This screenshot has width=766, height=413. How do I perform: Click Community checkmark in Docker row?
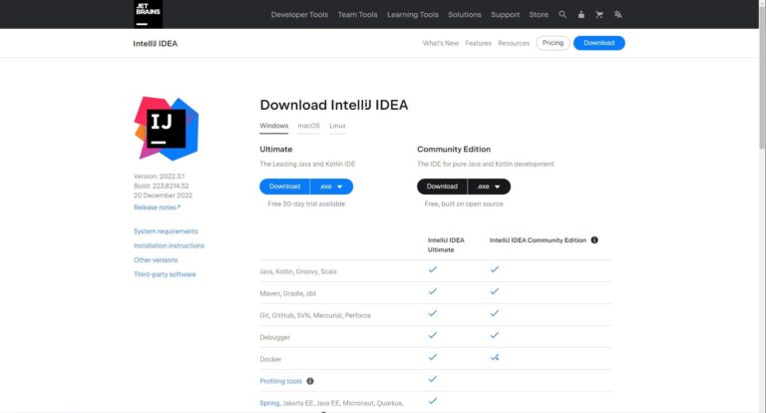495,357
